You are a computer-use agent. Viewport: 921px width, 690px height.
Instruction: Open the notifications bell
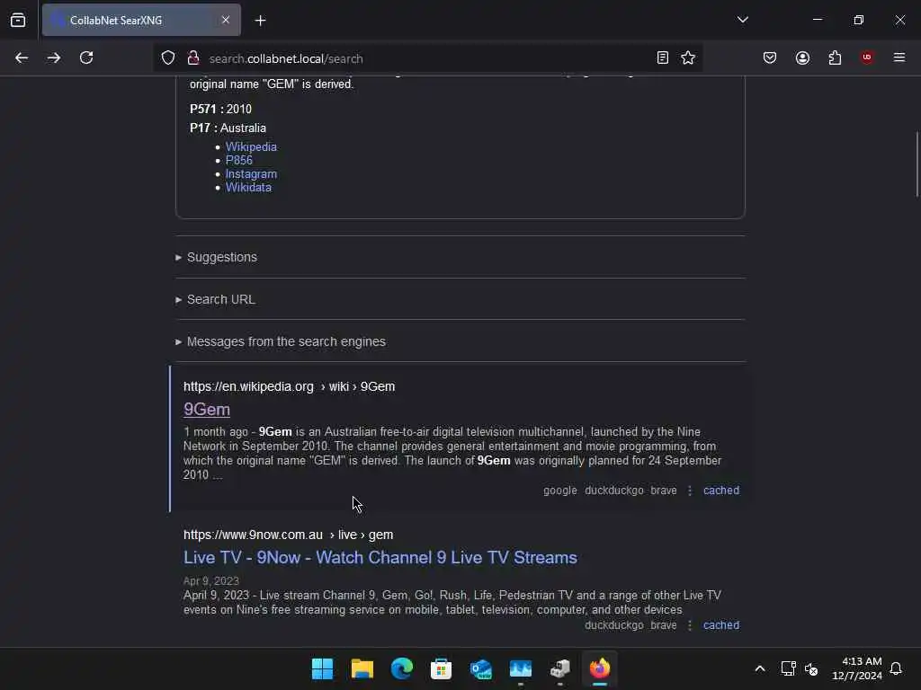click(x=896, y=668)
